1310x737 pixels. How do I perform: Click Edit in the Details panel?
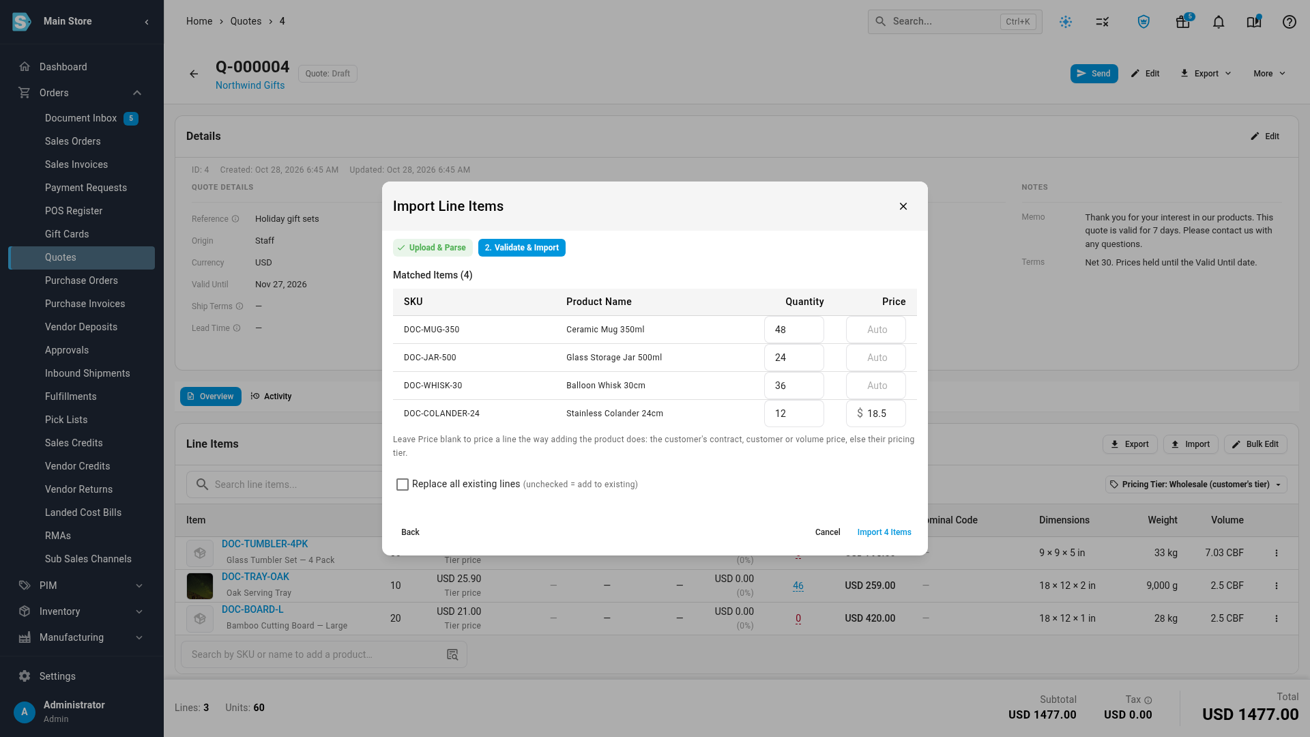coord(1265,136)
